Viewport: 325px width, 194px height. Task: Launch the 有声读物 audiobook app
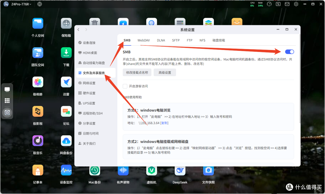123,171
